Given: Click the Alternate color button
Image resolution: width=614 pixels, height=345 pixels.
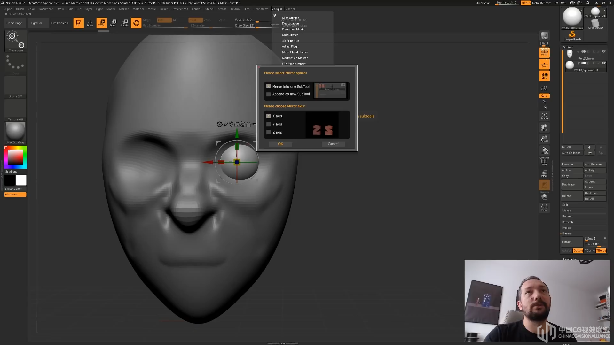Looking at the screenshot, I should 15,195.
